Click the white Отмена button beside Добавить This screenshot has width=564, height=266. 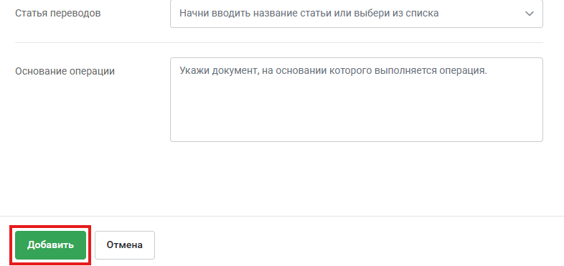pyautogui.click(x=125, y=245)
